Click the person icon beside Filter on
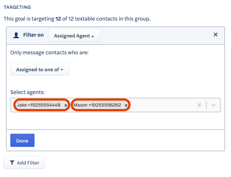This screenshot has width=231, height=177. click(x=16, y=35)
